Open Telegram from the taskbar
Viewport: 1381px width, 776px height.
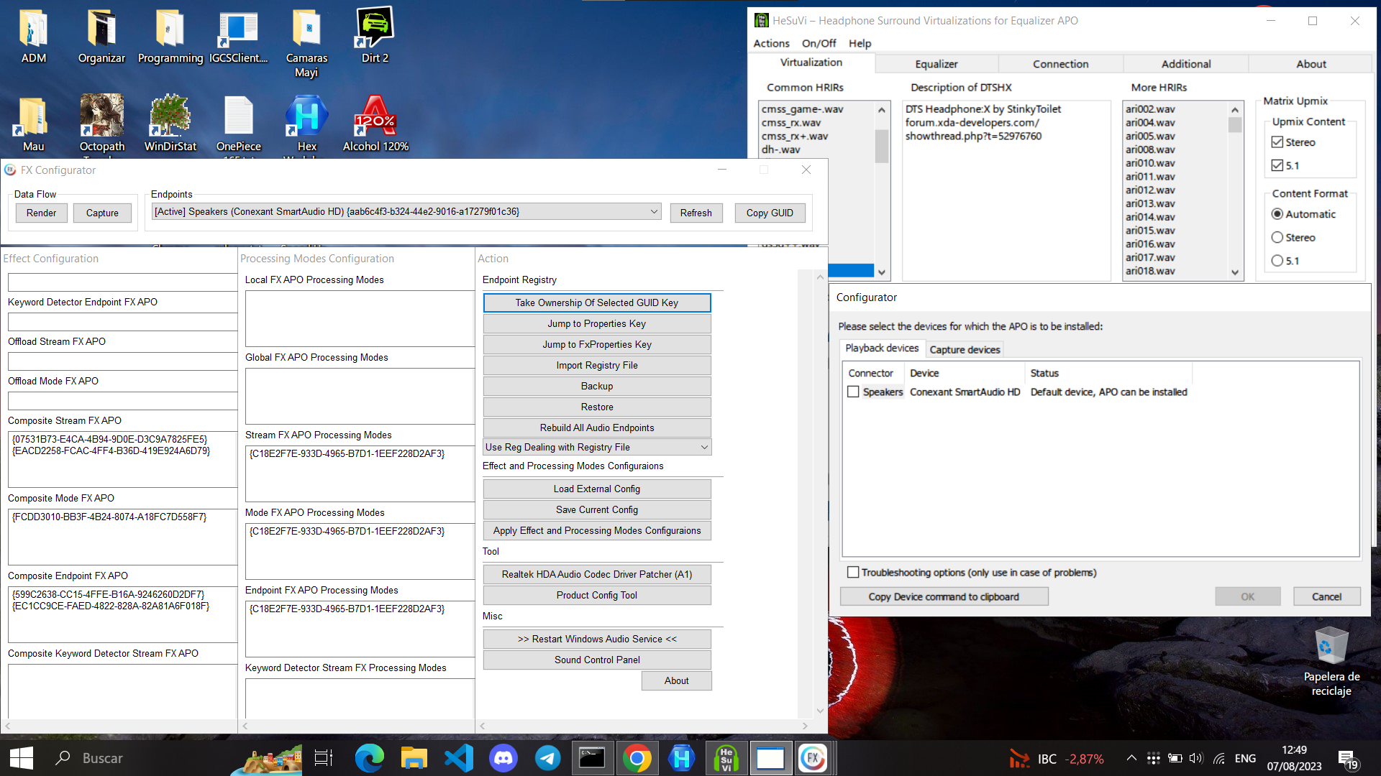pyautogui.click(x=548, y=758)
